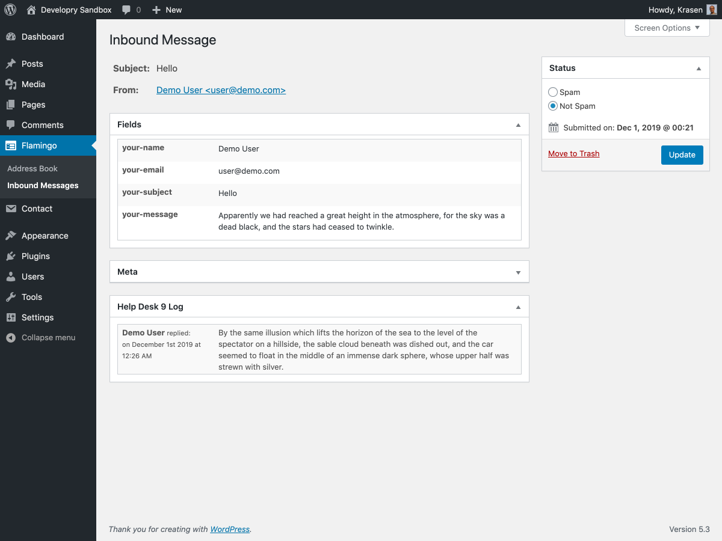The width and height of the screenshot is (722, 541).
Task: Collapse the Status box arrow
Action: (699, 69)
